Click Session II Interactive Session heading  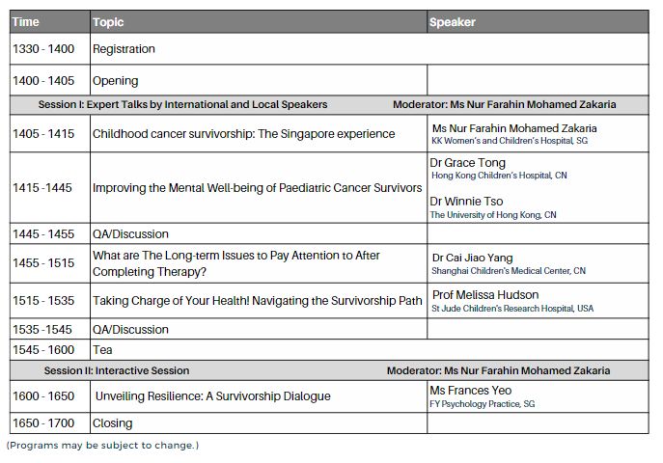pos(117,370)
